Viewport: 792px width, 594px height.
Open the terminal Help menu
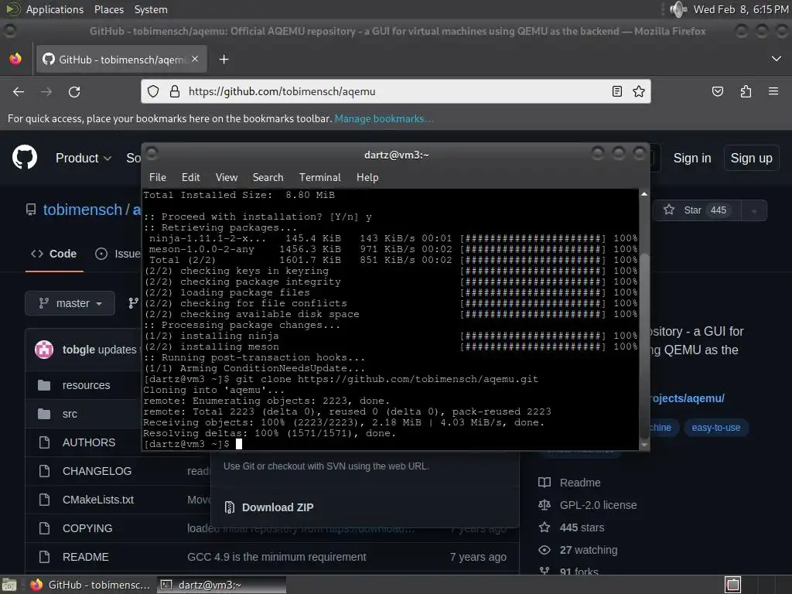[x=367, y=177]
